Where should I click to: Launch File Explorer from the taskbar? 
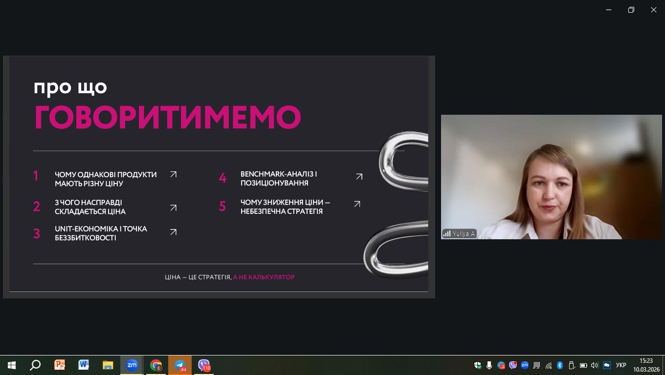point(108,365)
